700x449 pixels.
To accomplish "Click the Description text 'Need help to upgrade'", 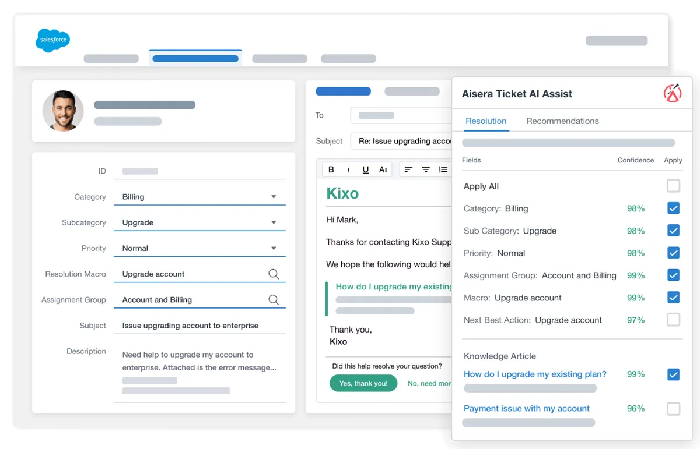I will click(199, 361).
